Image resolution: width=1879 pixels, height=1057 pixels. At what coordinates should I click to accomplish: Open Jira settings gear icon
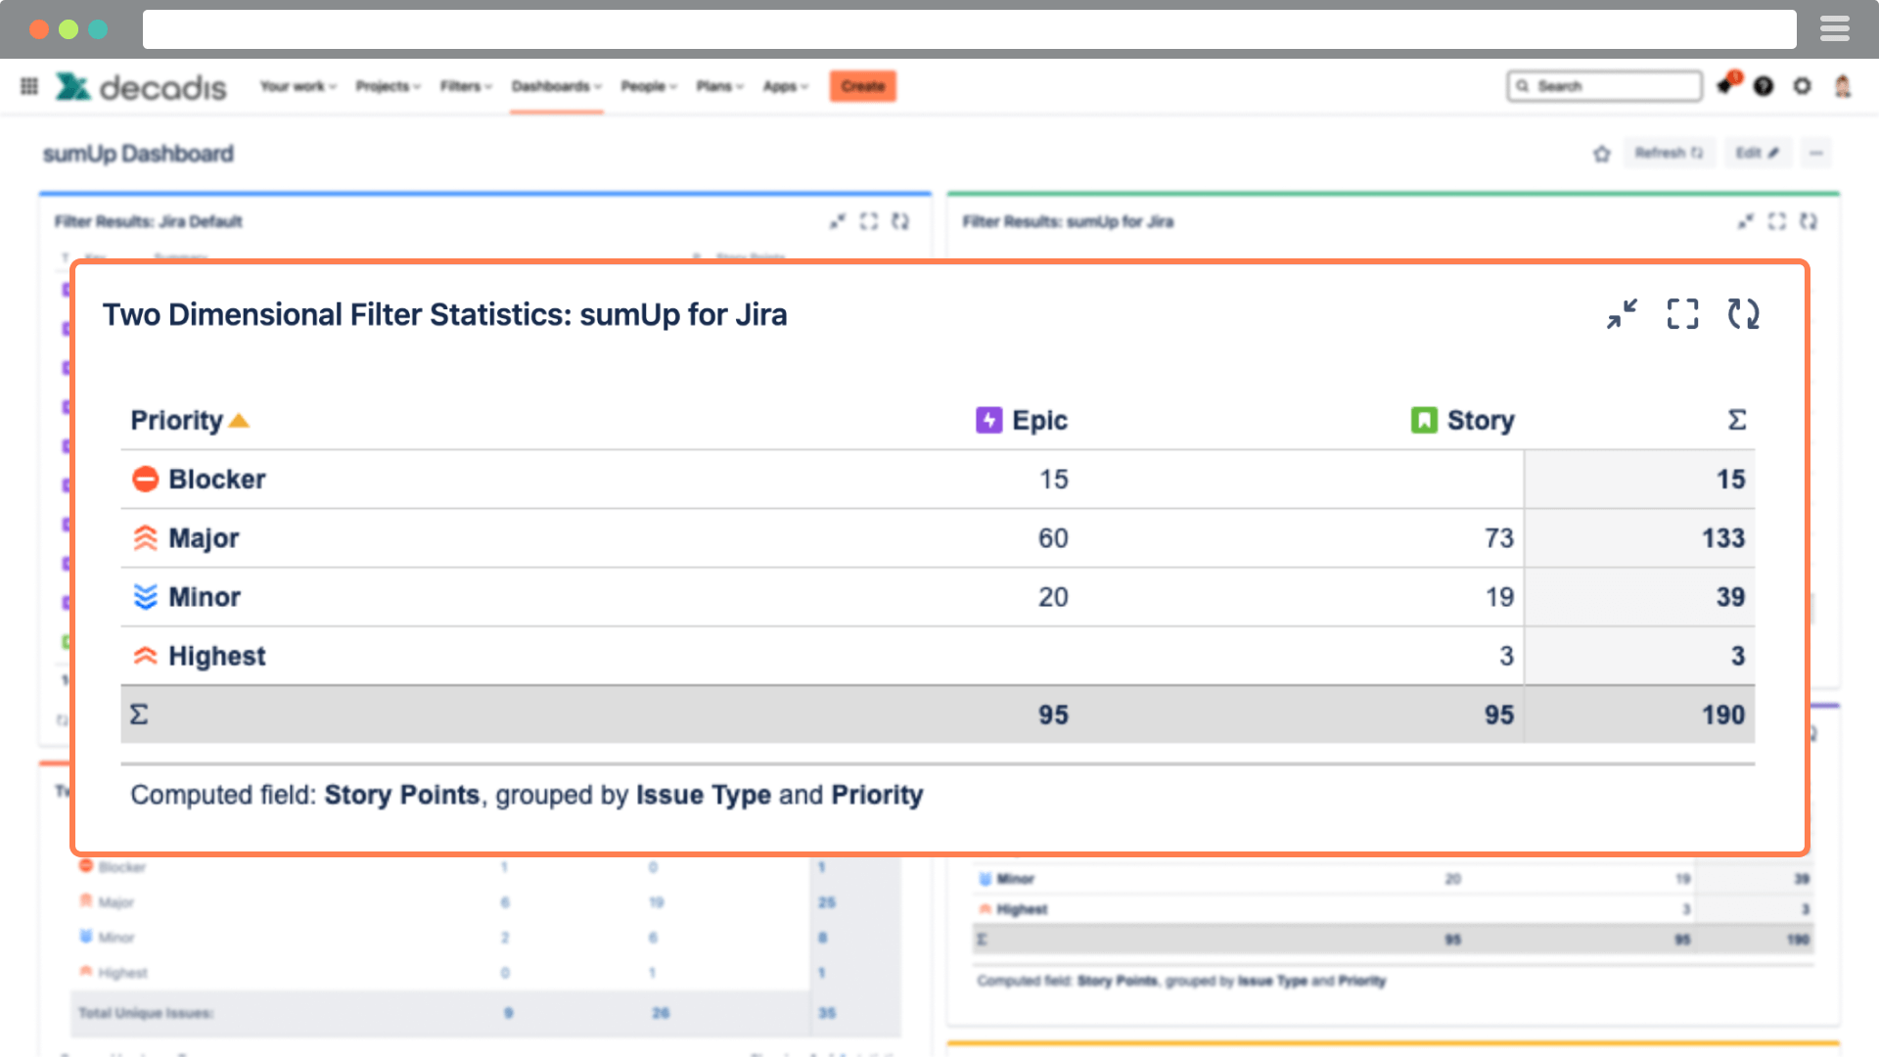coord(1802,86)
